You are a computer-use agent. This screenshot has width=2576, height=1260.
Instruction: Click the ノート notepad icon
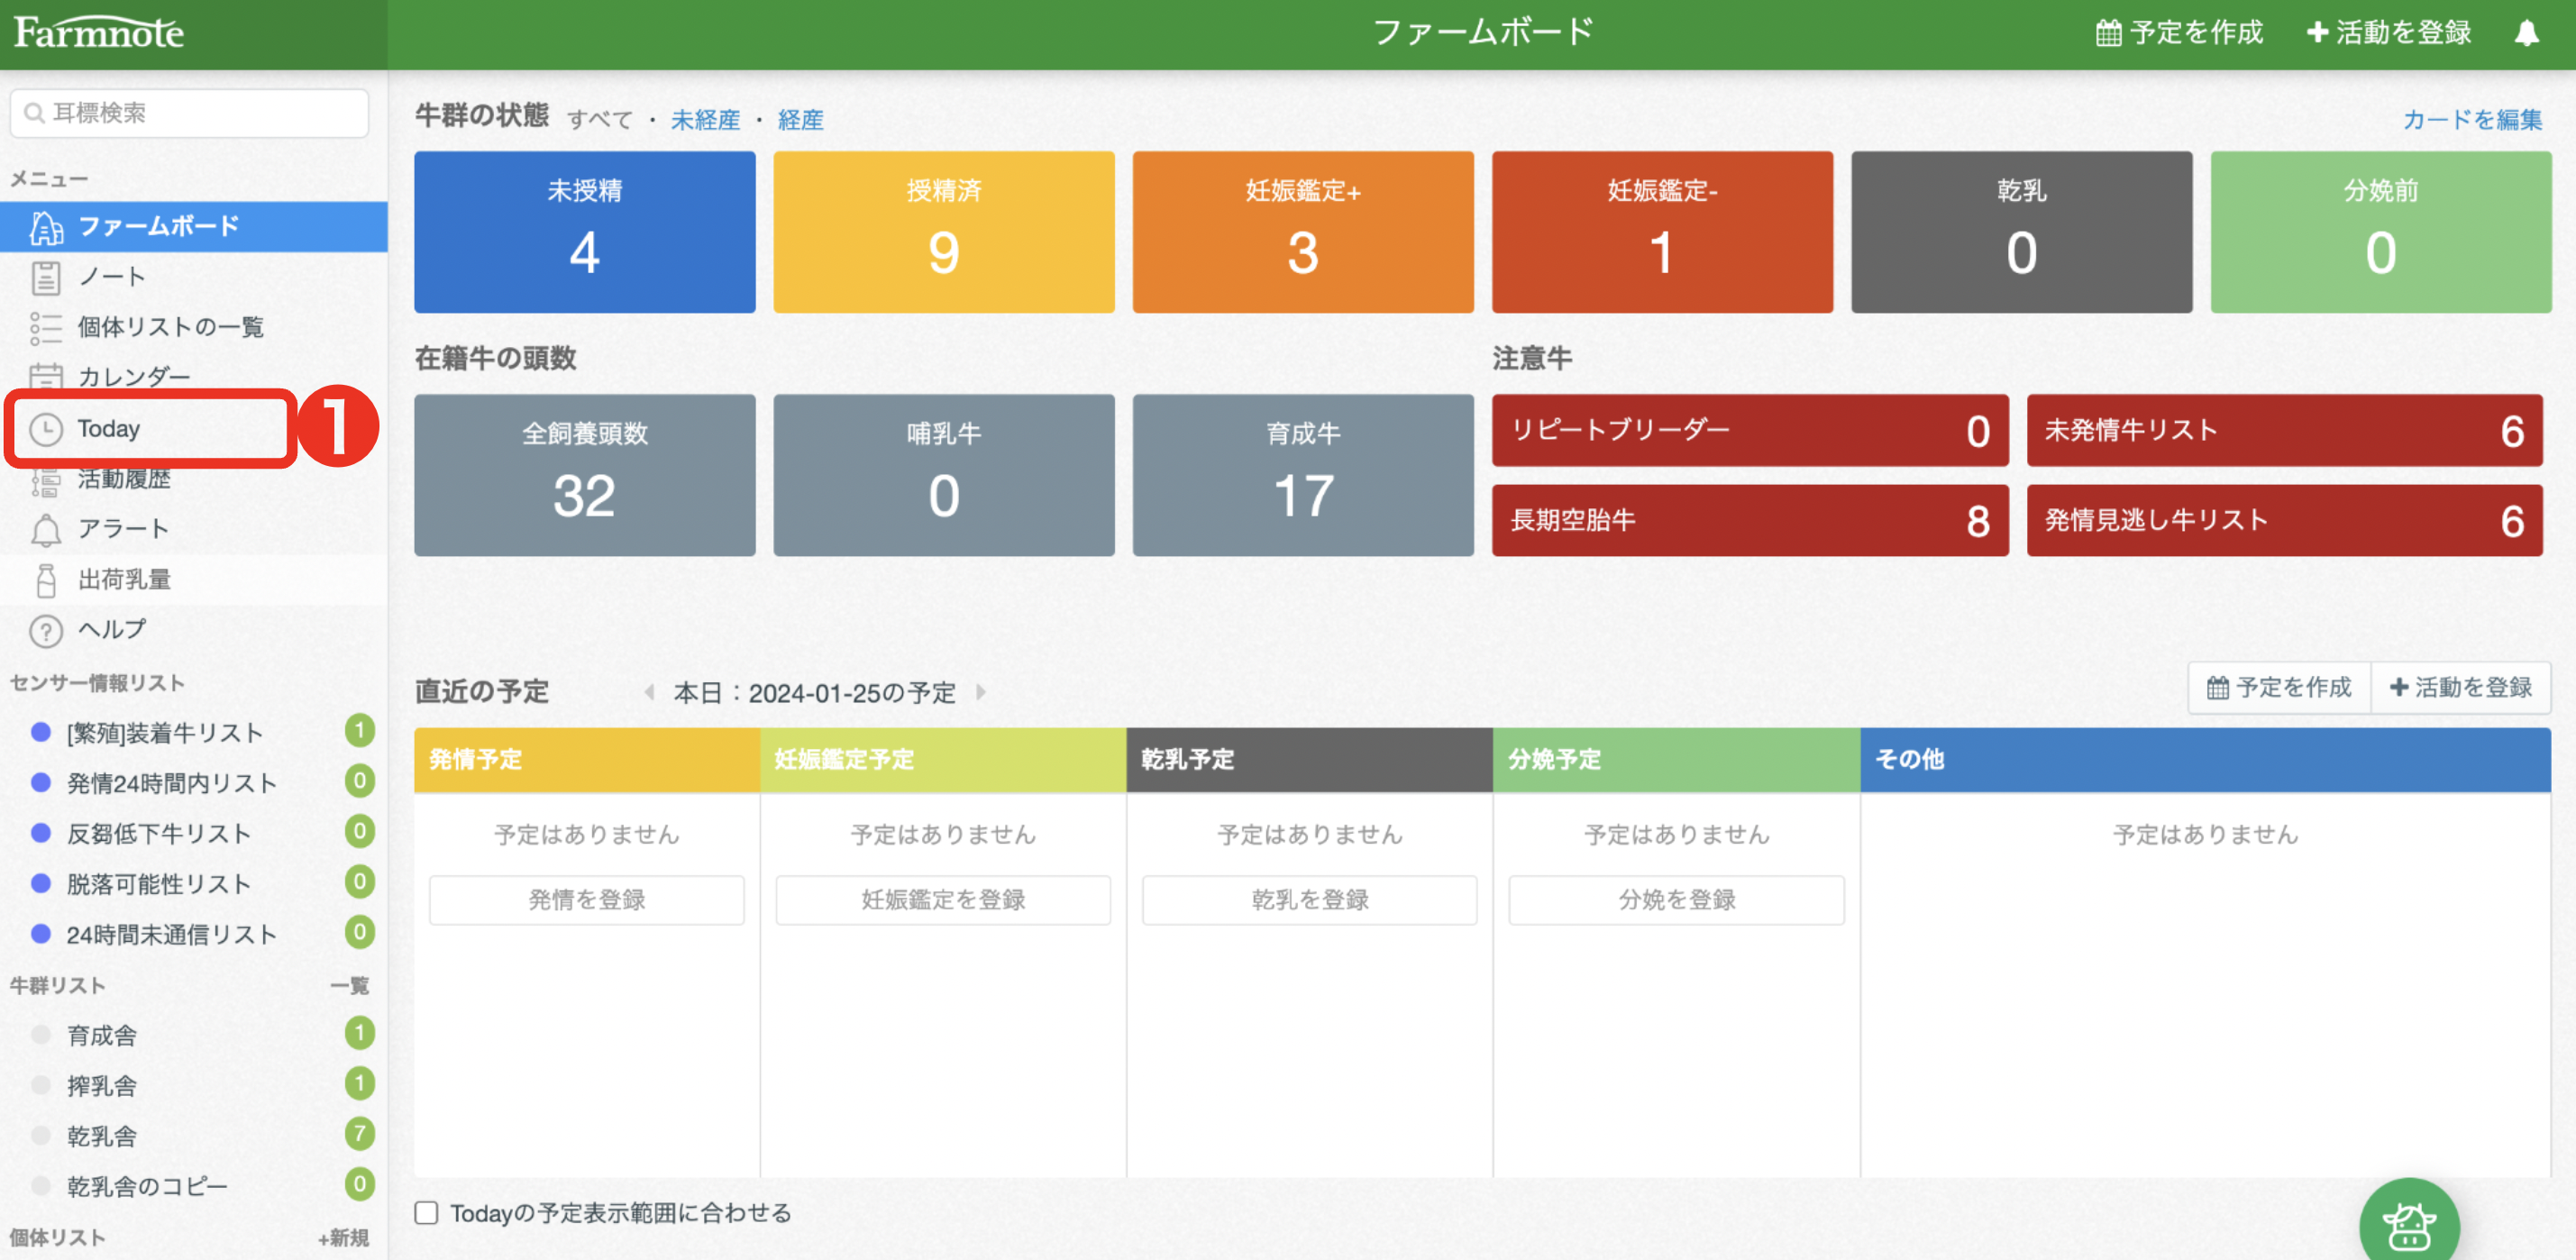(x=46, y=277)
